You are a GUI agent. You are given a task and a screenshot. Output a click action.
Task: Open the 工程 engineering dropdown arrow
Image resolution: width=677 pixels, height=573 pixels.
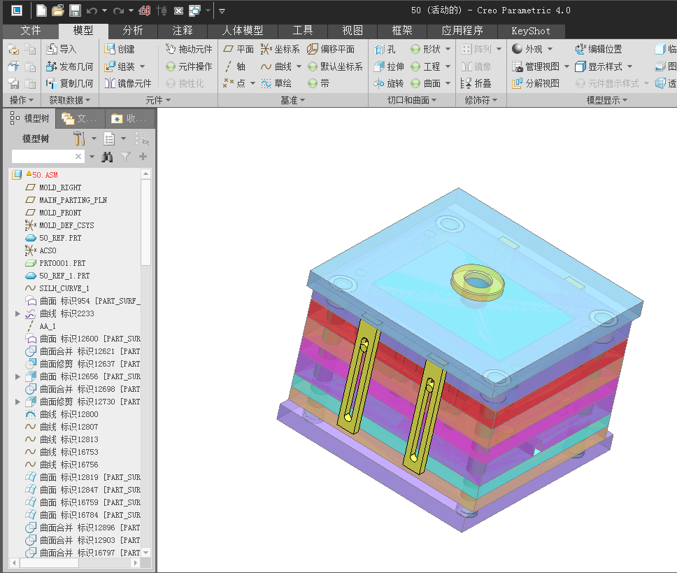click(448, 66)
